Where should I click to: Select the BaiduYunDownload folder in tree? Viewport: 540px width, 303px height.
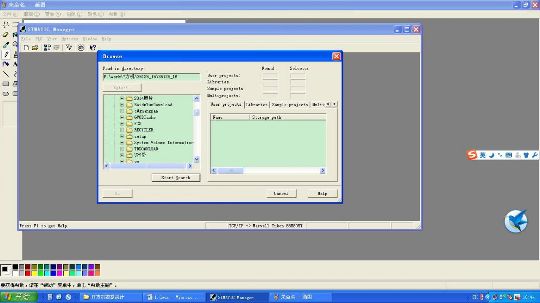153,105
